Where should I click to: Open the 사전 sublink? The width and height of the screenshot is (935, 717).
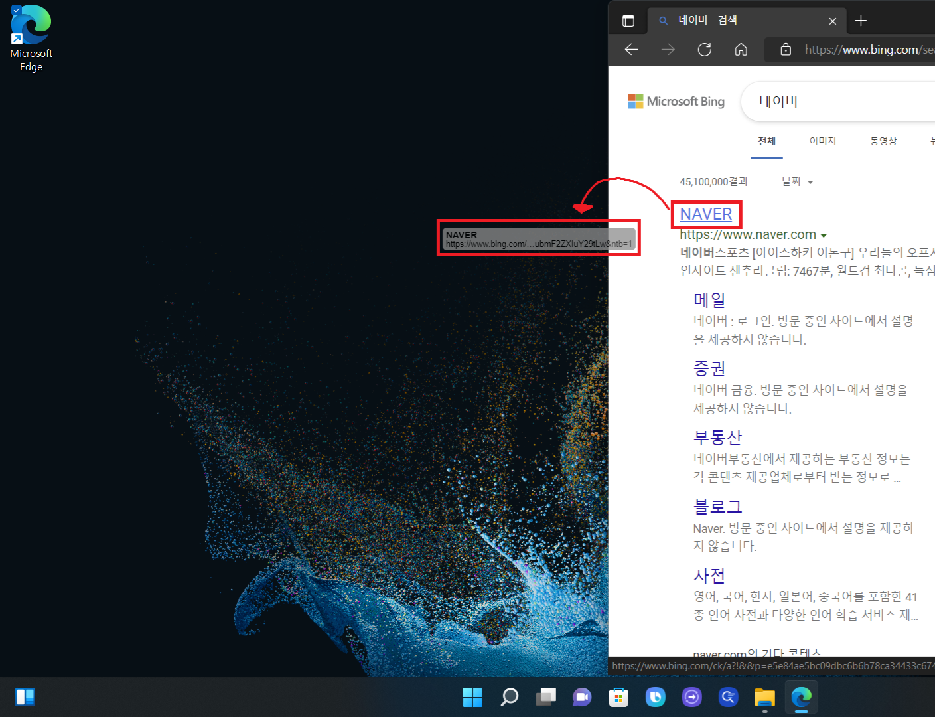click(709, 576)
